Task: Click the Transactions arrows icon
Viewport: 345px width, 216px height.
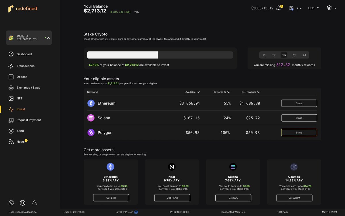Action: pos(11,66)
